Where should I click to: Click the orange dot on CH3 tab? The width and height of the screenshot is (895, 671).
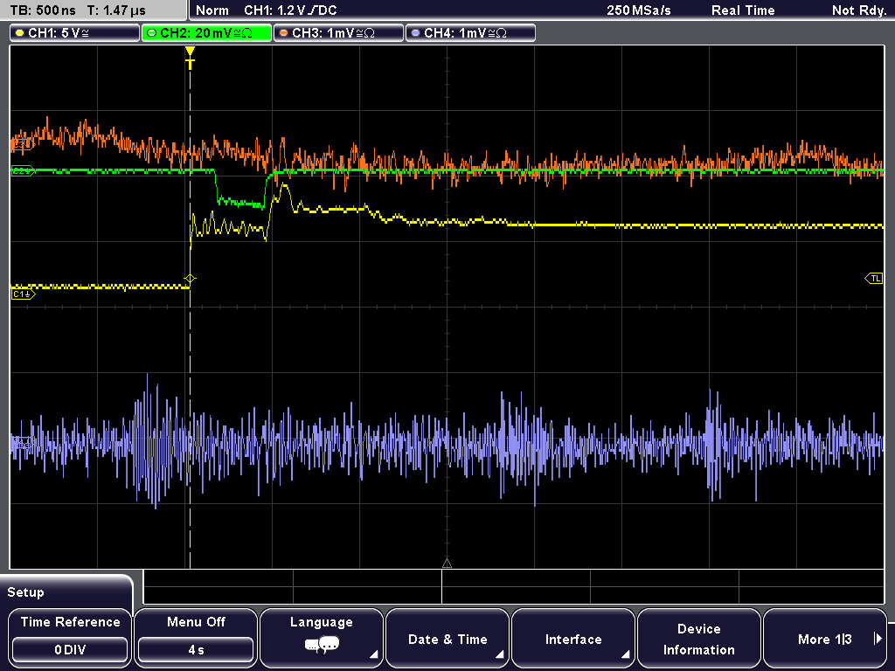tap(283, 33)
